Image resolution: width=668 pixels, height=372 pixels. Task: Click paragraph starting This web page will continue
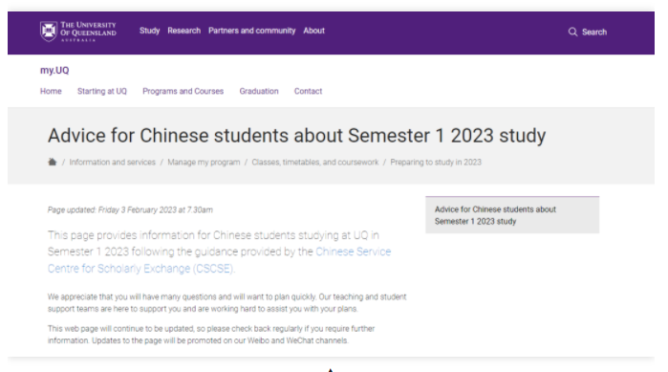tap(211, 335)
